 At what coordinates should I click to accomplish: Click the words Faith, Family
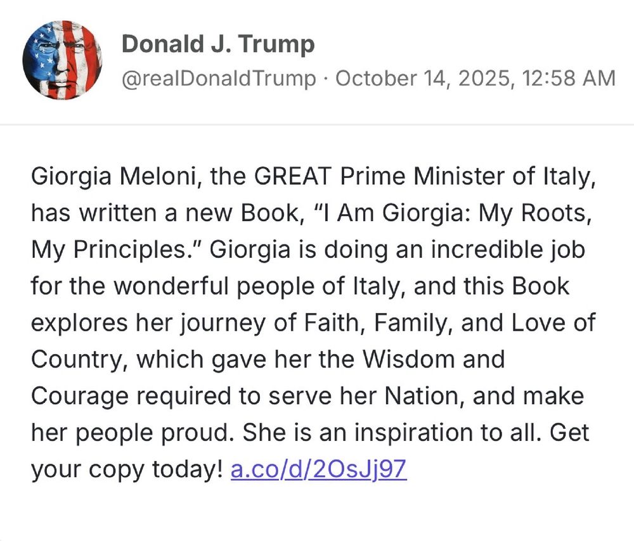click(x=379, y=323)
